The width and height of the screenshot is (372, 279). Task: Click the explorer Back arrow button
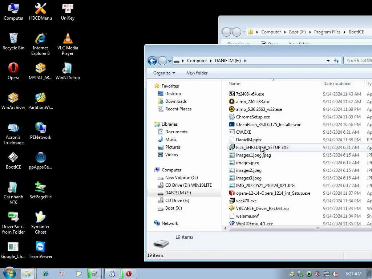(x=152, y=61)
